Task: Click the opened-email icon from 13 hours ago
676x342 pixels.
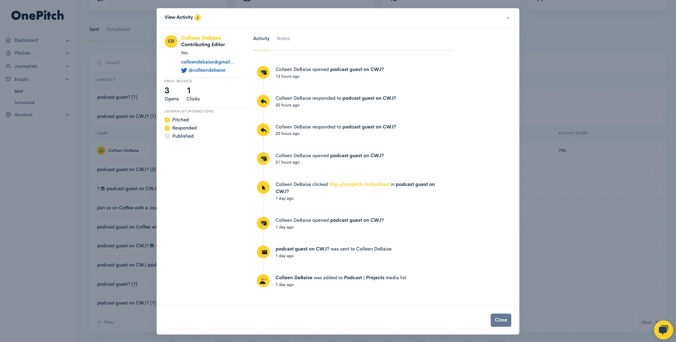Action: 263,72
